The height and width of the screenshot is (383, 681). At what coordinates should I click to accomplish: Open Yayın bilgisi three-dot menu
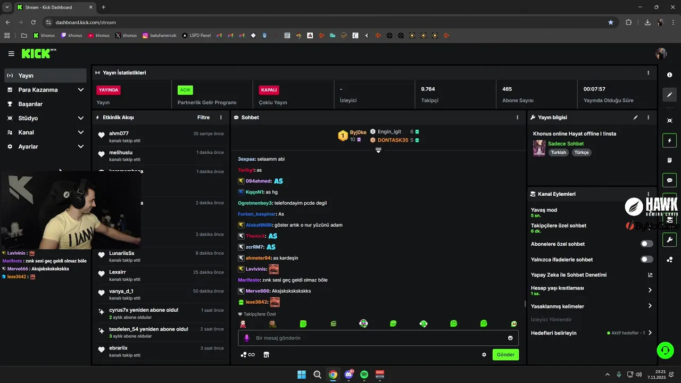(x=648, y=118)
